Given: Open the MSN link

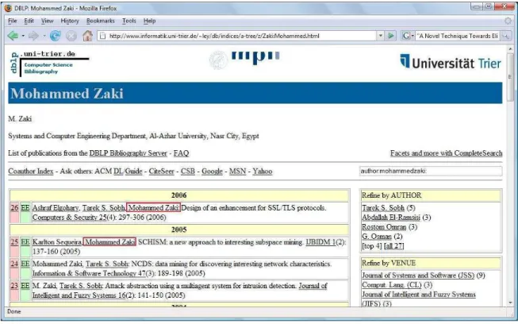Looking at the screenshot, I should click(237, 172).
